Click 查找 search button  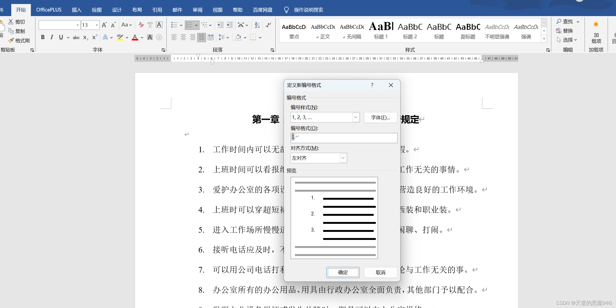565,21
